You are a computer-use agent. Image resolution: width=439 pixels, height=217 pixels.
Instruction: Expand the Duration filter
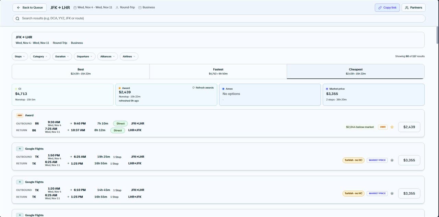(x=62, y=57)
